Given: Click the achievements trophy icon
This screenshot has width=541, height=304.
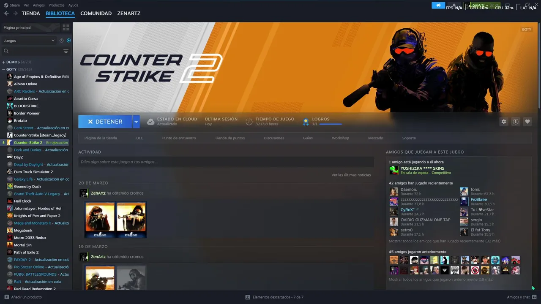Looking at the screenshot, I should [x=306, y=122].
